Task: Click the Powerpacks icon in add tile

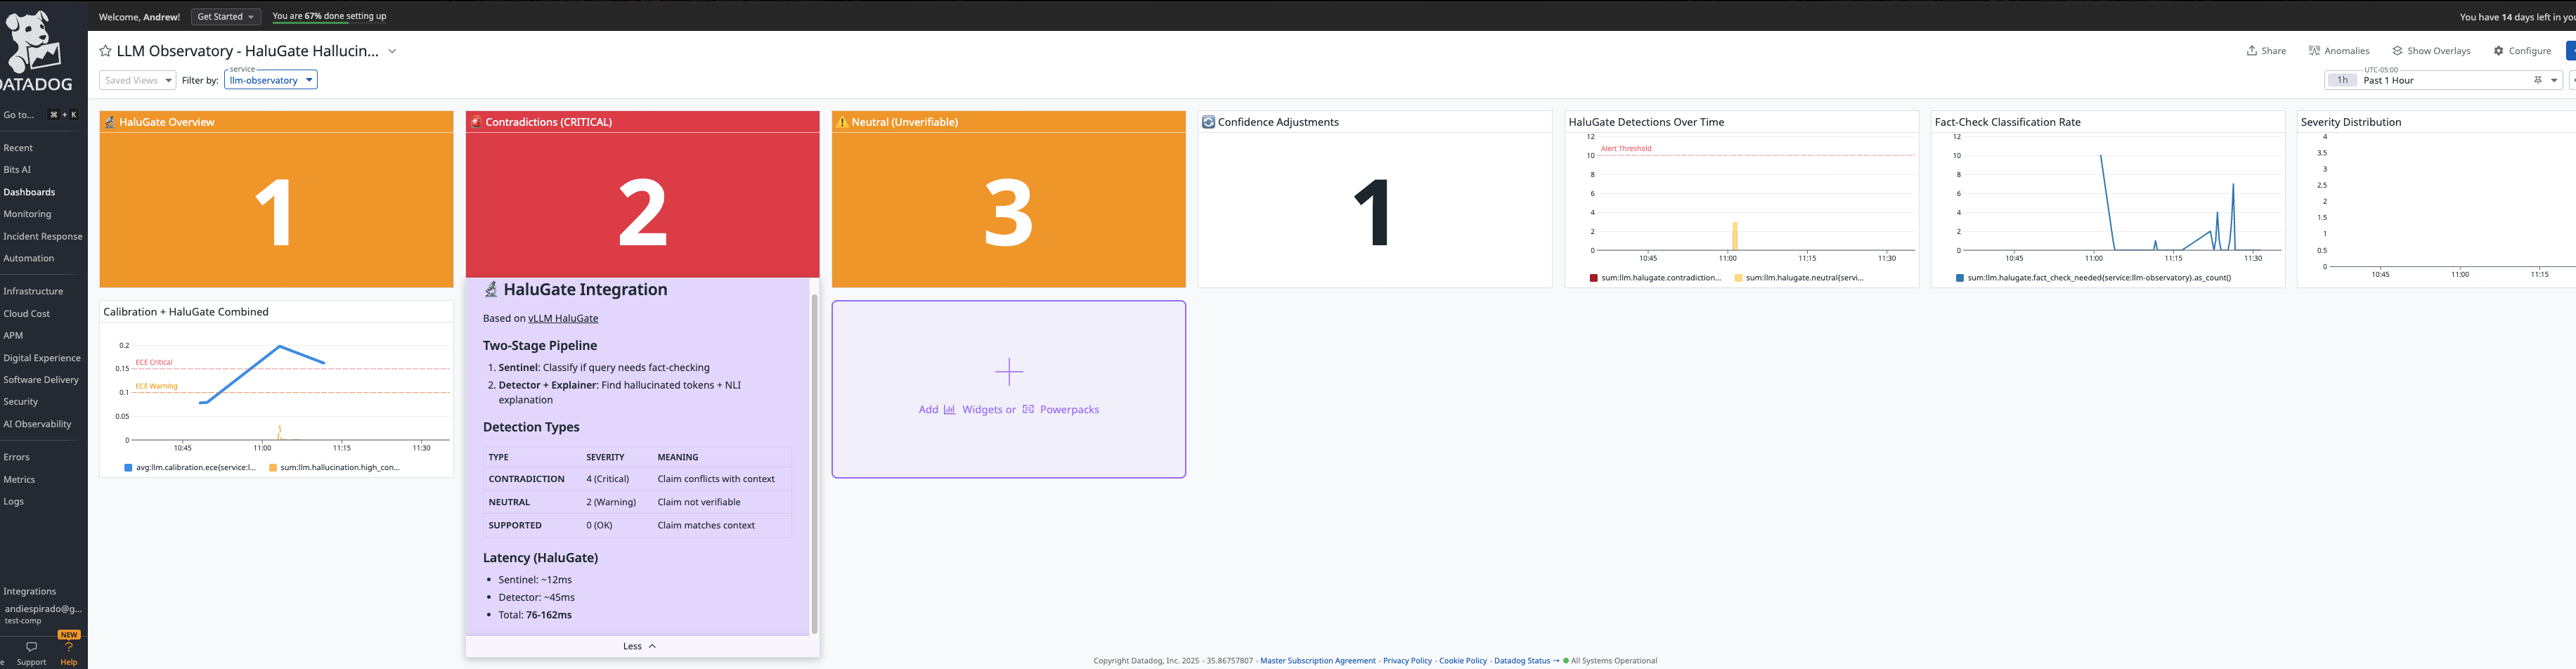Action: point(1028,409)
